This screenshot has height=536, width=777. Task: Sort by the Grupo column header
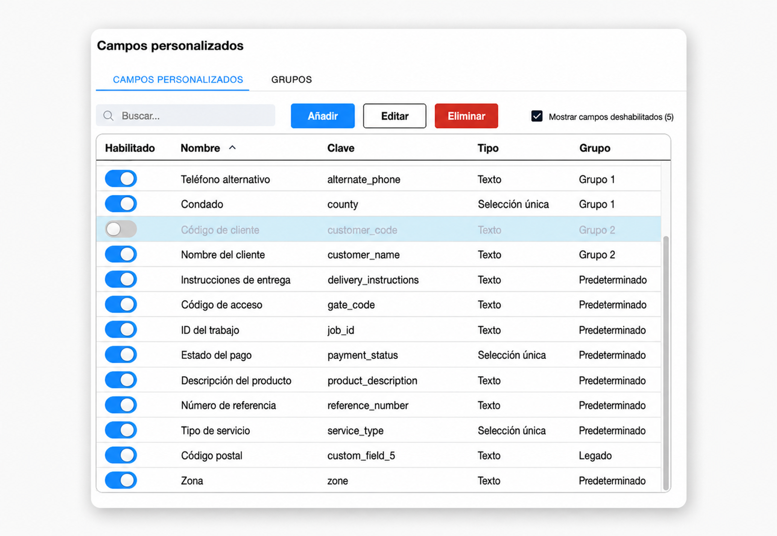595,148
